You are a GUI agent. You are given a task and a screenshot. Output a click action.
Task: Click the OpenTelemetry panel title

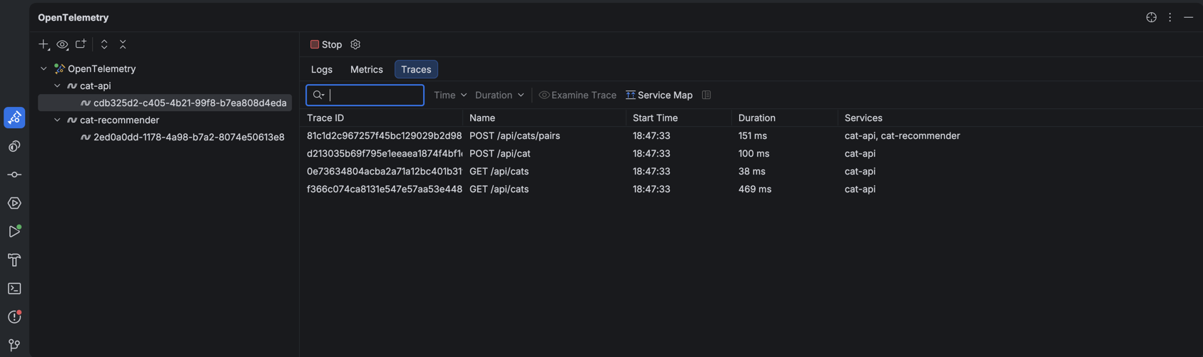point(73,17)
